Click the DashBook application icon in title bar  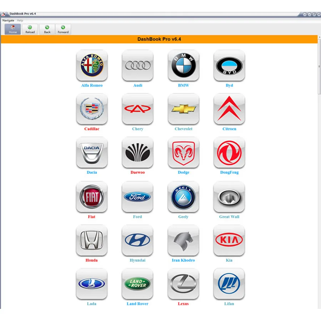(x=3, y=14)
